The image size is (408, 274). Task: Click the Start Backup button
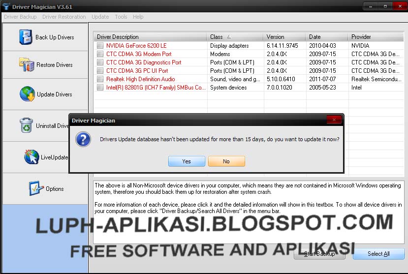(x=319, y=254)
